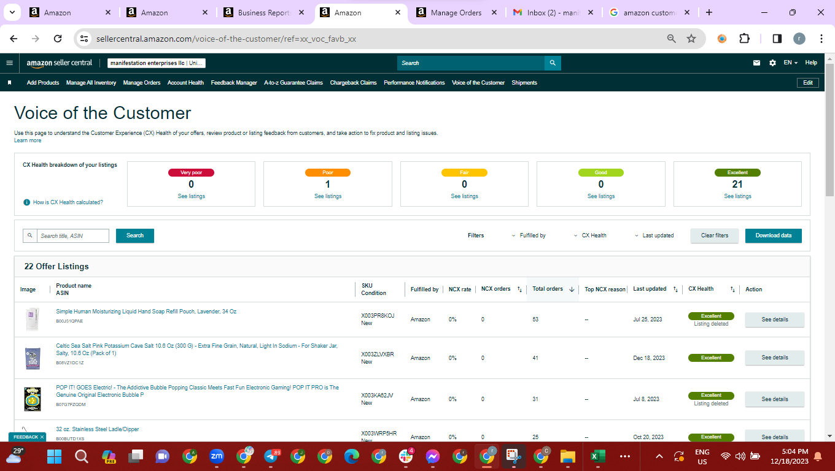Open Seller Central messages envelope icon

pos(757,63)
